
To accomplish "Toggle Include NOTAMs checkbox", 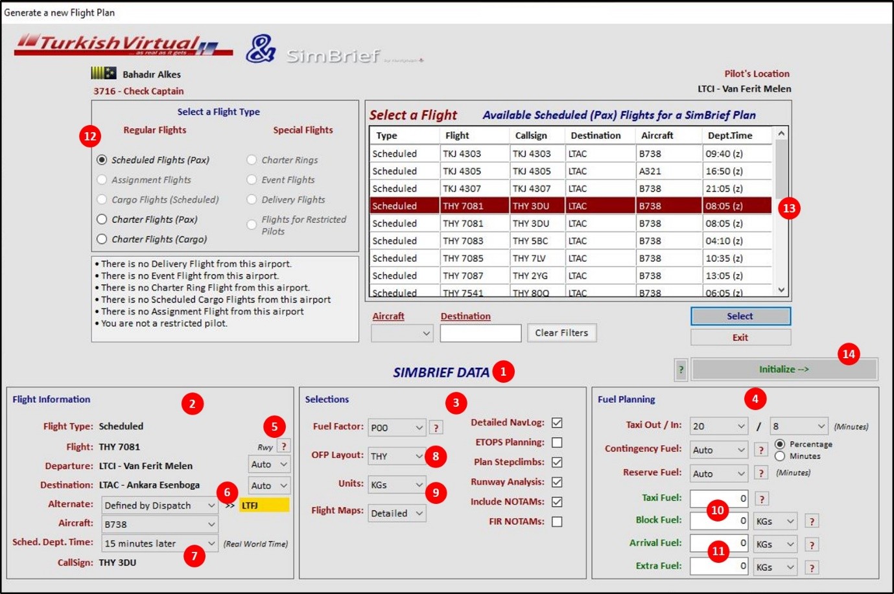I will tap(557, 501).
